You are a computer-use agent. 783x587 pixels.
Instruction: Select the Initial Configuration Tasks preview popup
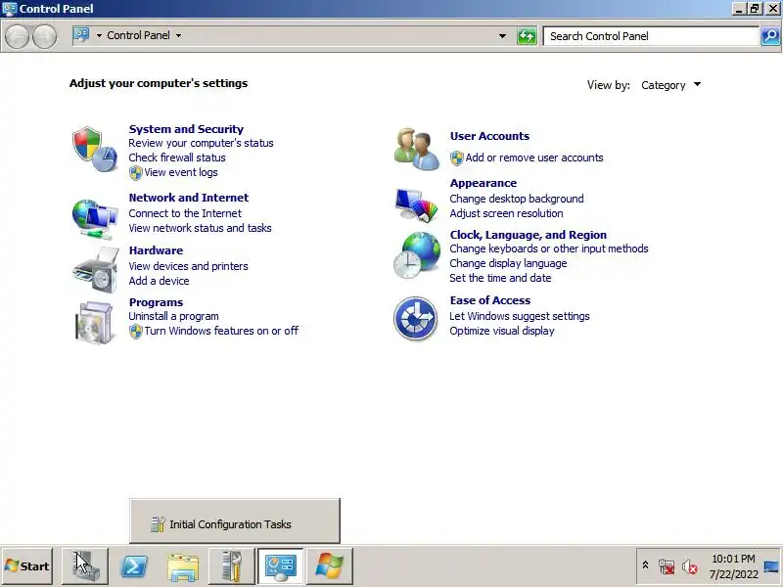pos(235,520)
